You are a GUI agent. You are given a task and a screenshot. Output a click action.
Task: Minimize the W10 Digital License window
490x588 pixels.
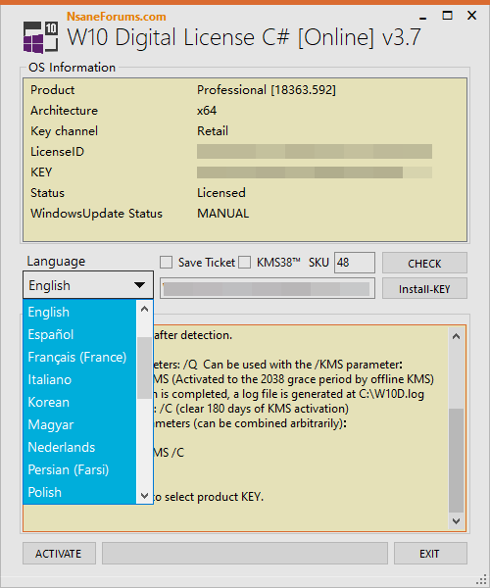coord(423,18)
